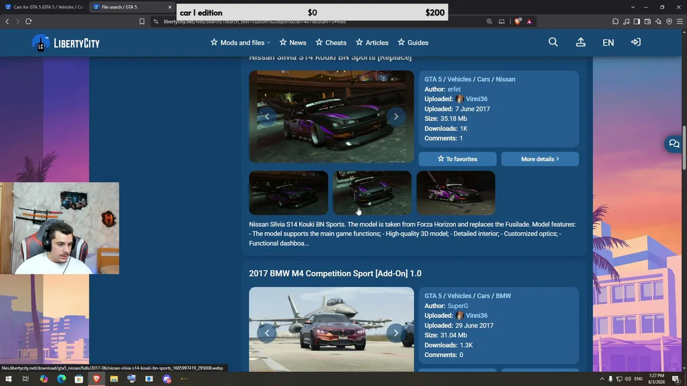Open the 2017 BMW M4 Competition Sport title

coord(335,273)
